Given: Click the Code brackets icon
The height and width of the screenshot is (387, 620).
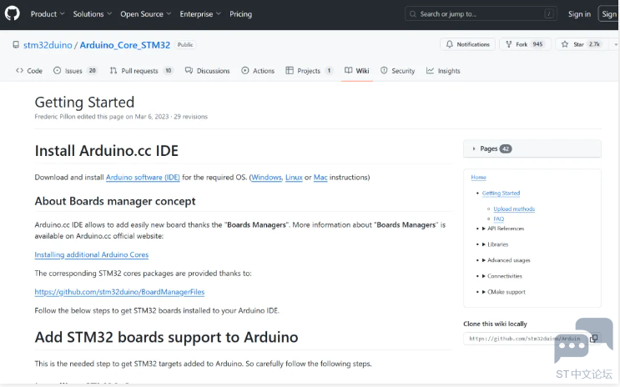Looking at the screenshot, I should pos(19,70).
